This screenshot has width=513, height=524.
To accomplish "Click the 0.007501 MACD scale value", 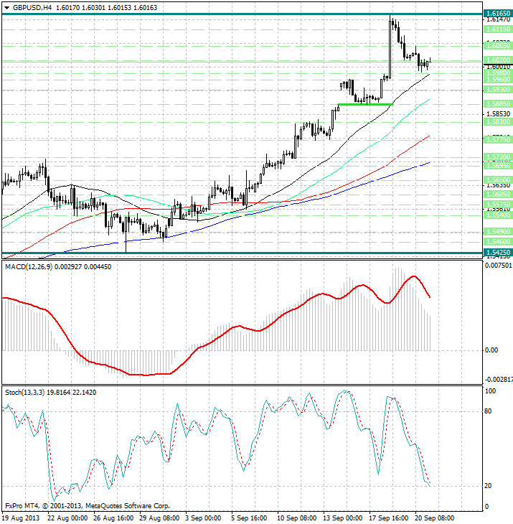I will point(497,265).
